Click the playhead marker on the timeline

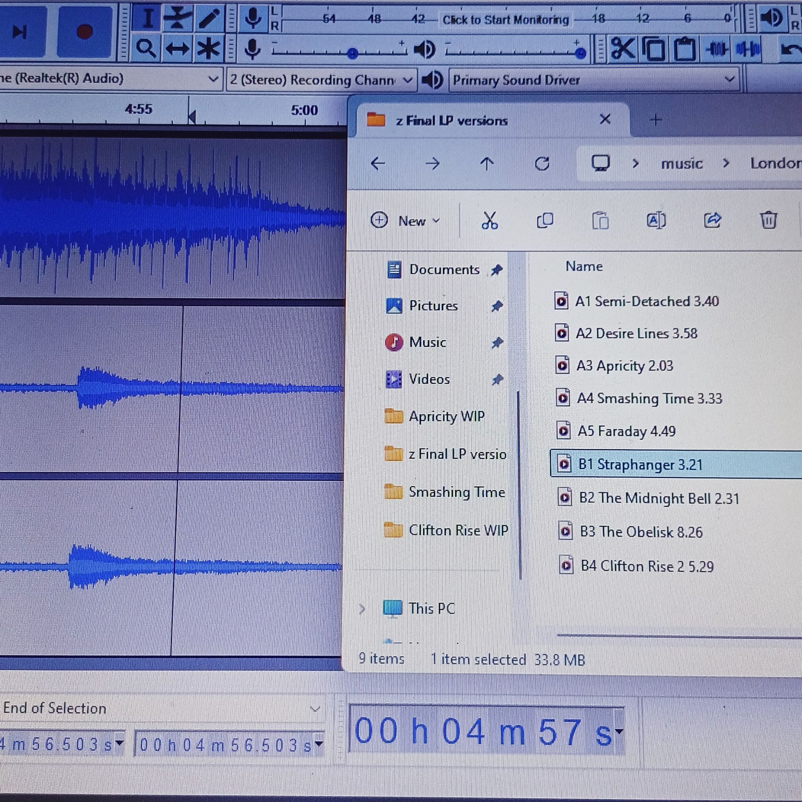tap(192, 117)
